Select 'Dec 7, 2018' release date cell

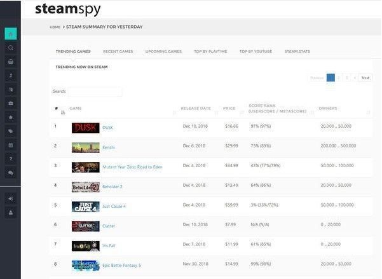194,244
